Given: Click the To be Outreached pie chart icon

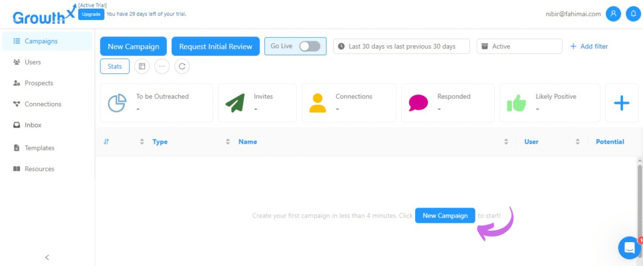Looking at the screenshot, I should [x=117, y=104].
